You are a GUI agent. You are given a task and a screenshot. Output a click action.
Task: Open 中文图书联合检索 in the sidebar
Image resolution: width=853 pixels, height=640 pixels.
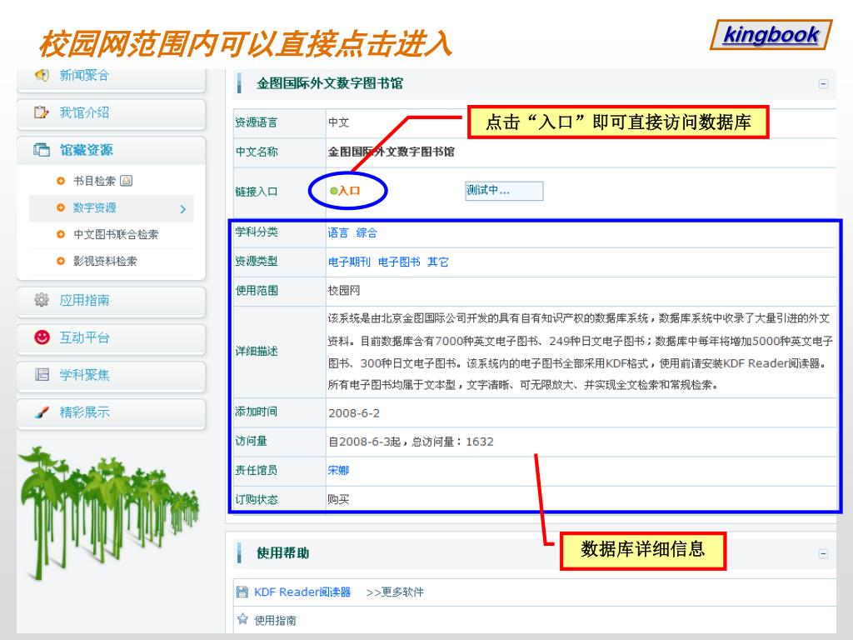(116, 234)
